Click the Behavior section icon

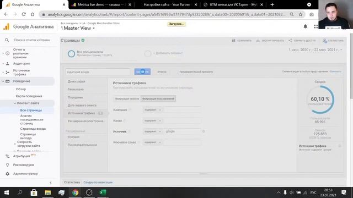tap(7, 81)
